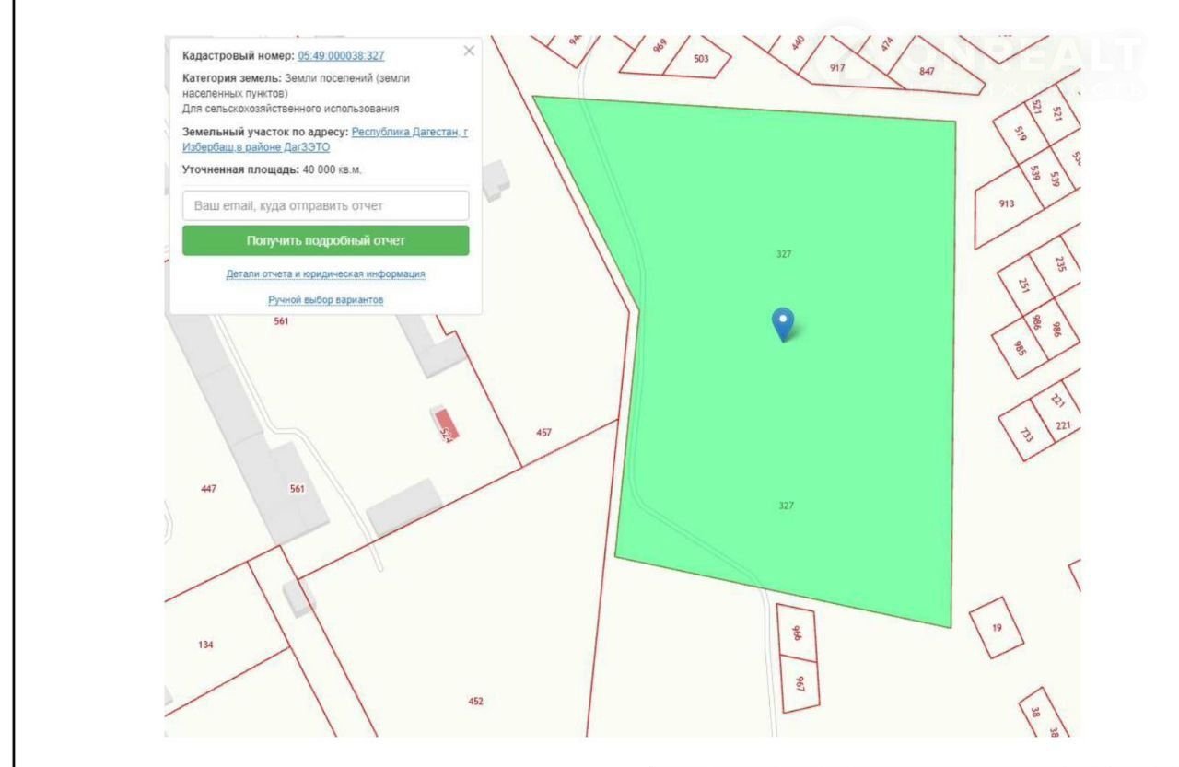
Task: Select parcel 733 on the map
Action: click(1025, 433)
